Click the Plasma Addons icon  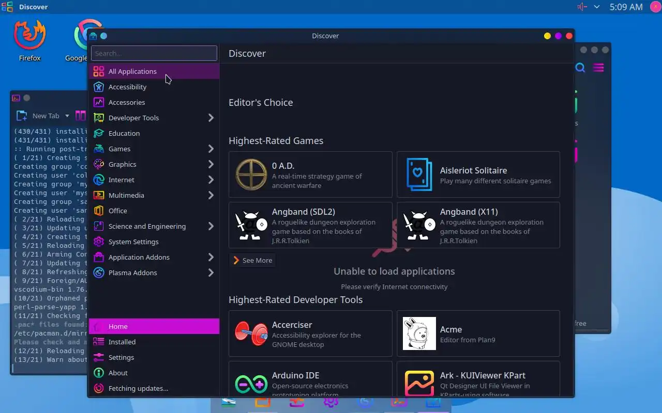[99, 273]
